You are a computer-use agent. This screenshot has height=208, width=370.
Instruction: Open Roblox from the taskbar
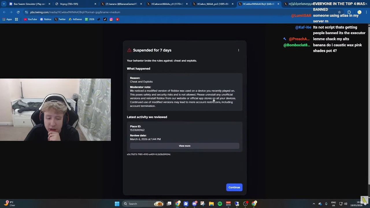[186, 204]
